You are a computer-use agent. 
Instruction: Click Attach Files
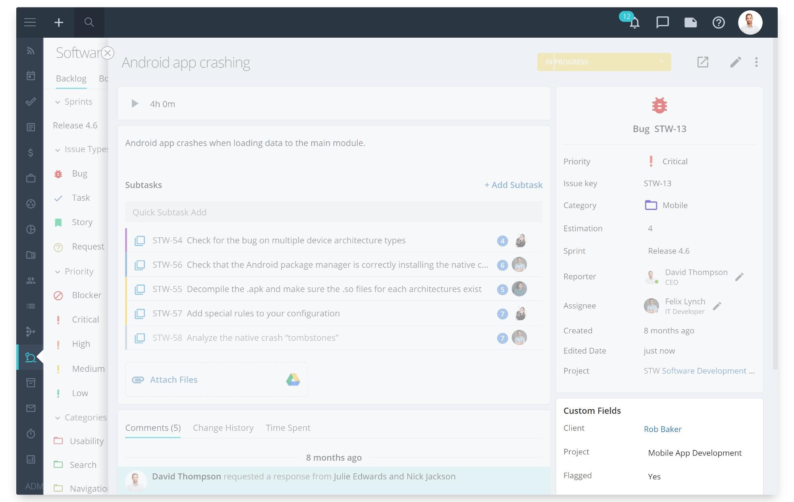(173, 379)
